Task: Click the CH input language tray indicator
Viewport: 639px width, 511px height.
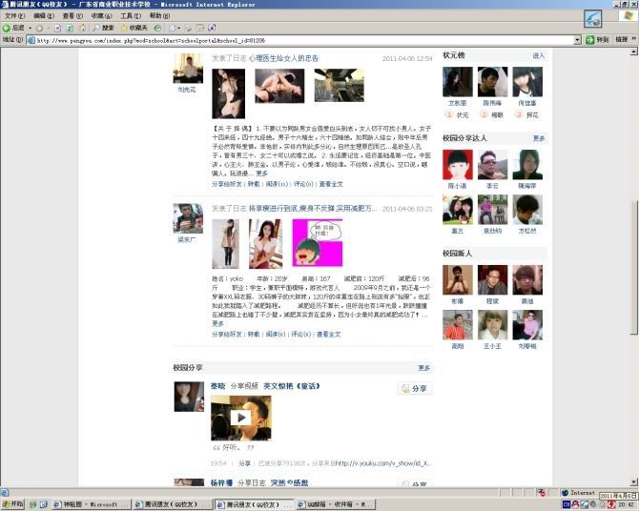Action: (x=567, y=505)
